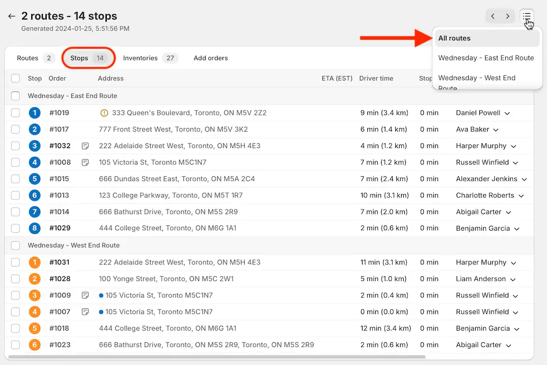Click driver time 12 min (3.4 km)

(x=385, y=328)
